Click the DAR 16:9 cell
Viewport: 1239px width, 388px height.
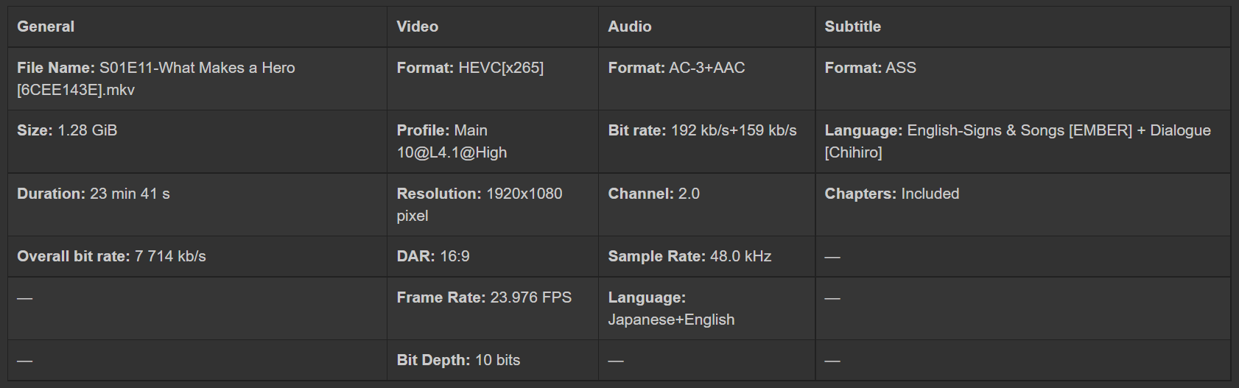click(433, 256)
